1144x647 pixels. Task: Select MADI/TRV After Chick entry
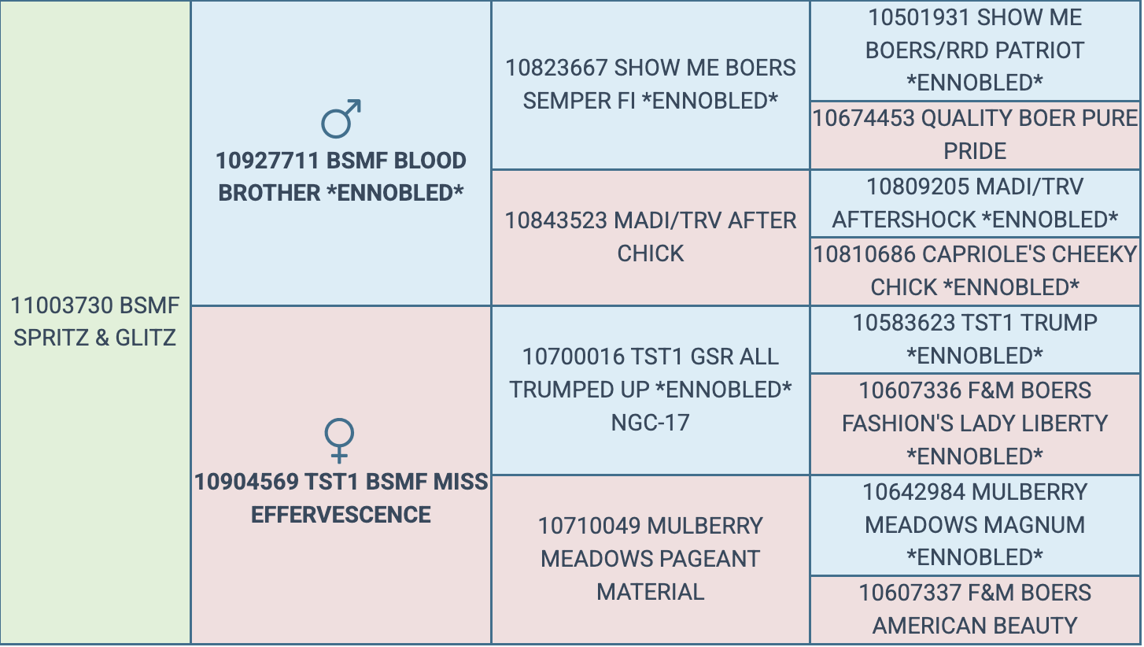tap(650, 237)
